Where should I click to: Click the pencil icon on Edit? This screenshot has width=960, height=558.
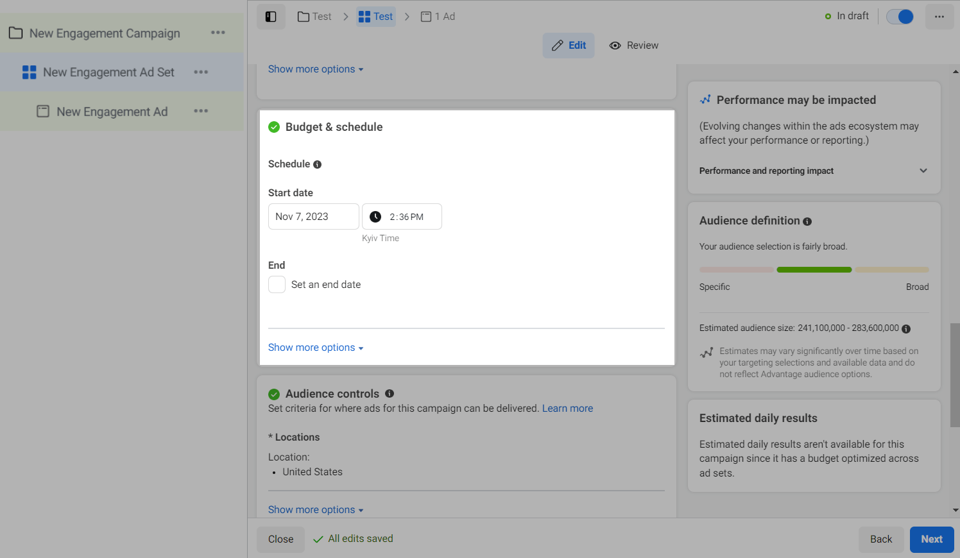pyautogui.click(x=558, y=46)
